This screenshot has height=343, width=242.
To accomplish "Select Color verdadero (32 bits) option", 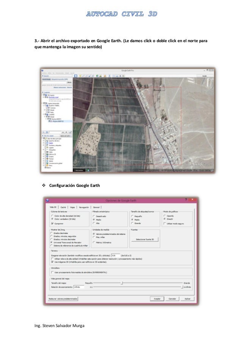I will point(52,219).
